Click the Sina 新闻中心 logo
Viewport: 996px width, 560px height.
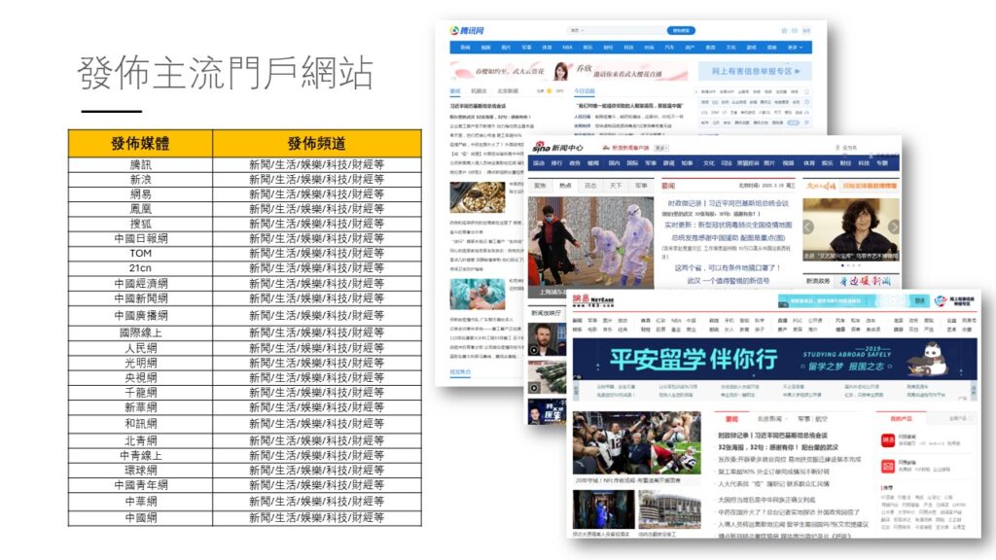click(557, 148)
